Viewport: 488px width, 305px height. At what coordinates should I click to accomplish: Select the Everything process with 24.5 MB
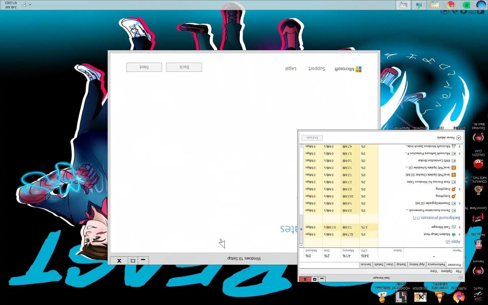[443, 196]
